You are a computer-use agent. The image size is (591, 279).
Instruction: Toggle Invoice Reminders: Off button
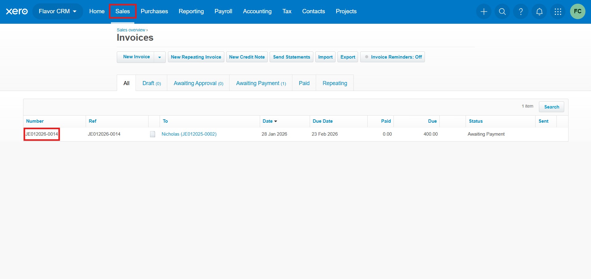click(392, 57)
